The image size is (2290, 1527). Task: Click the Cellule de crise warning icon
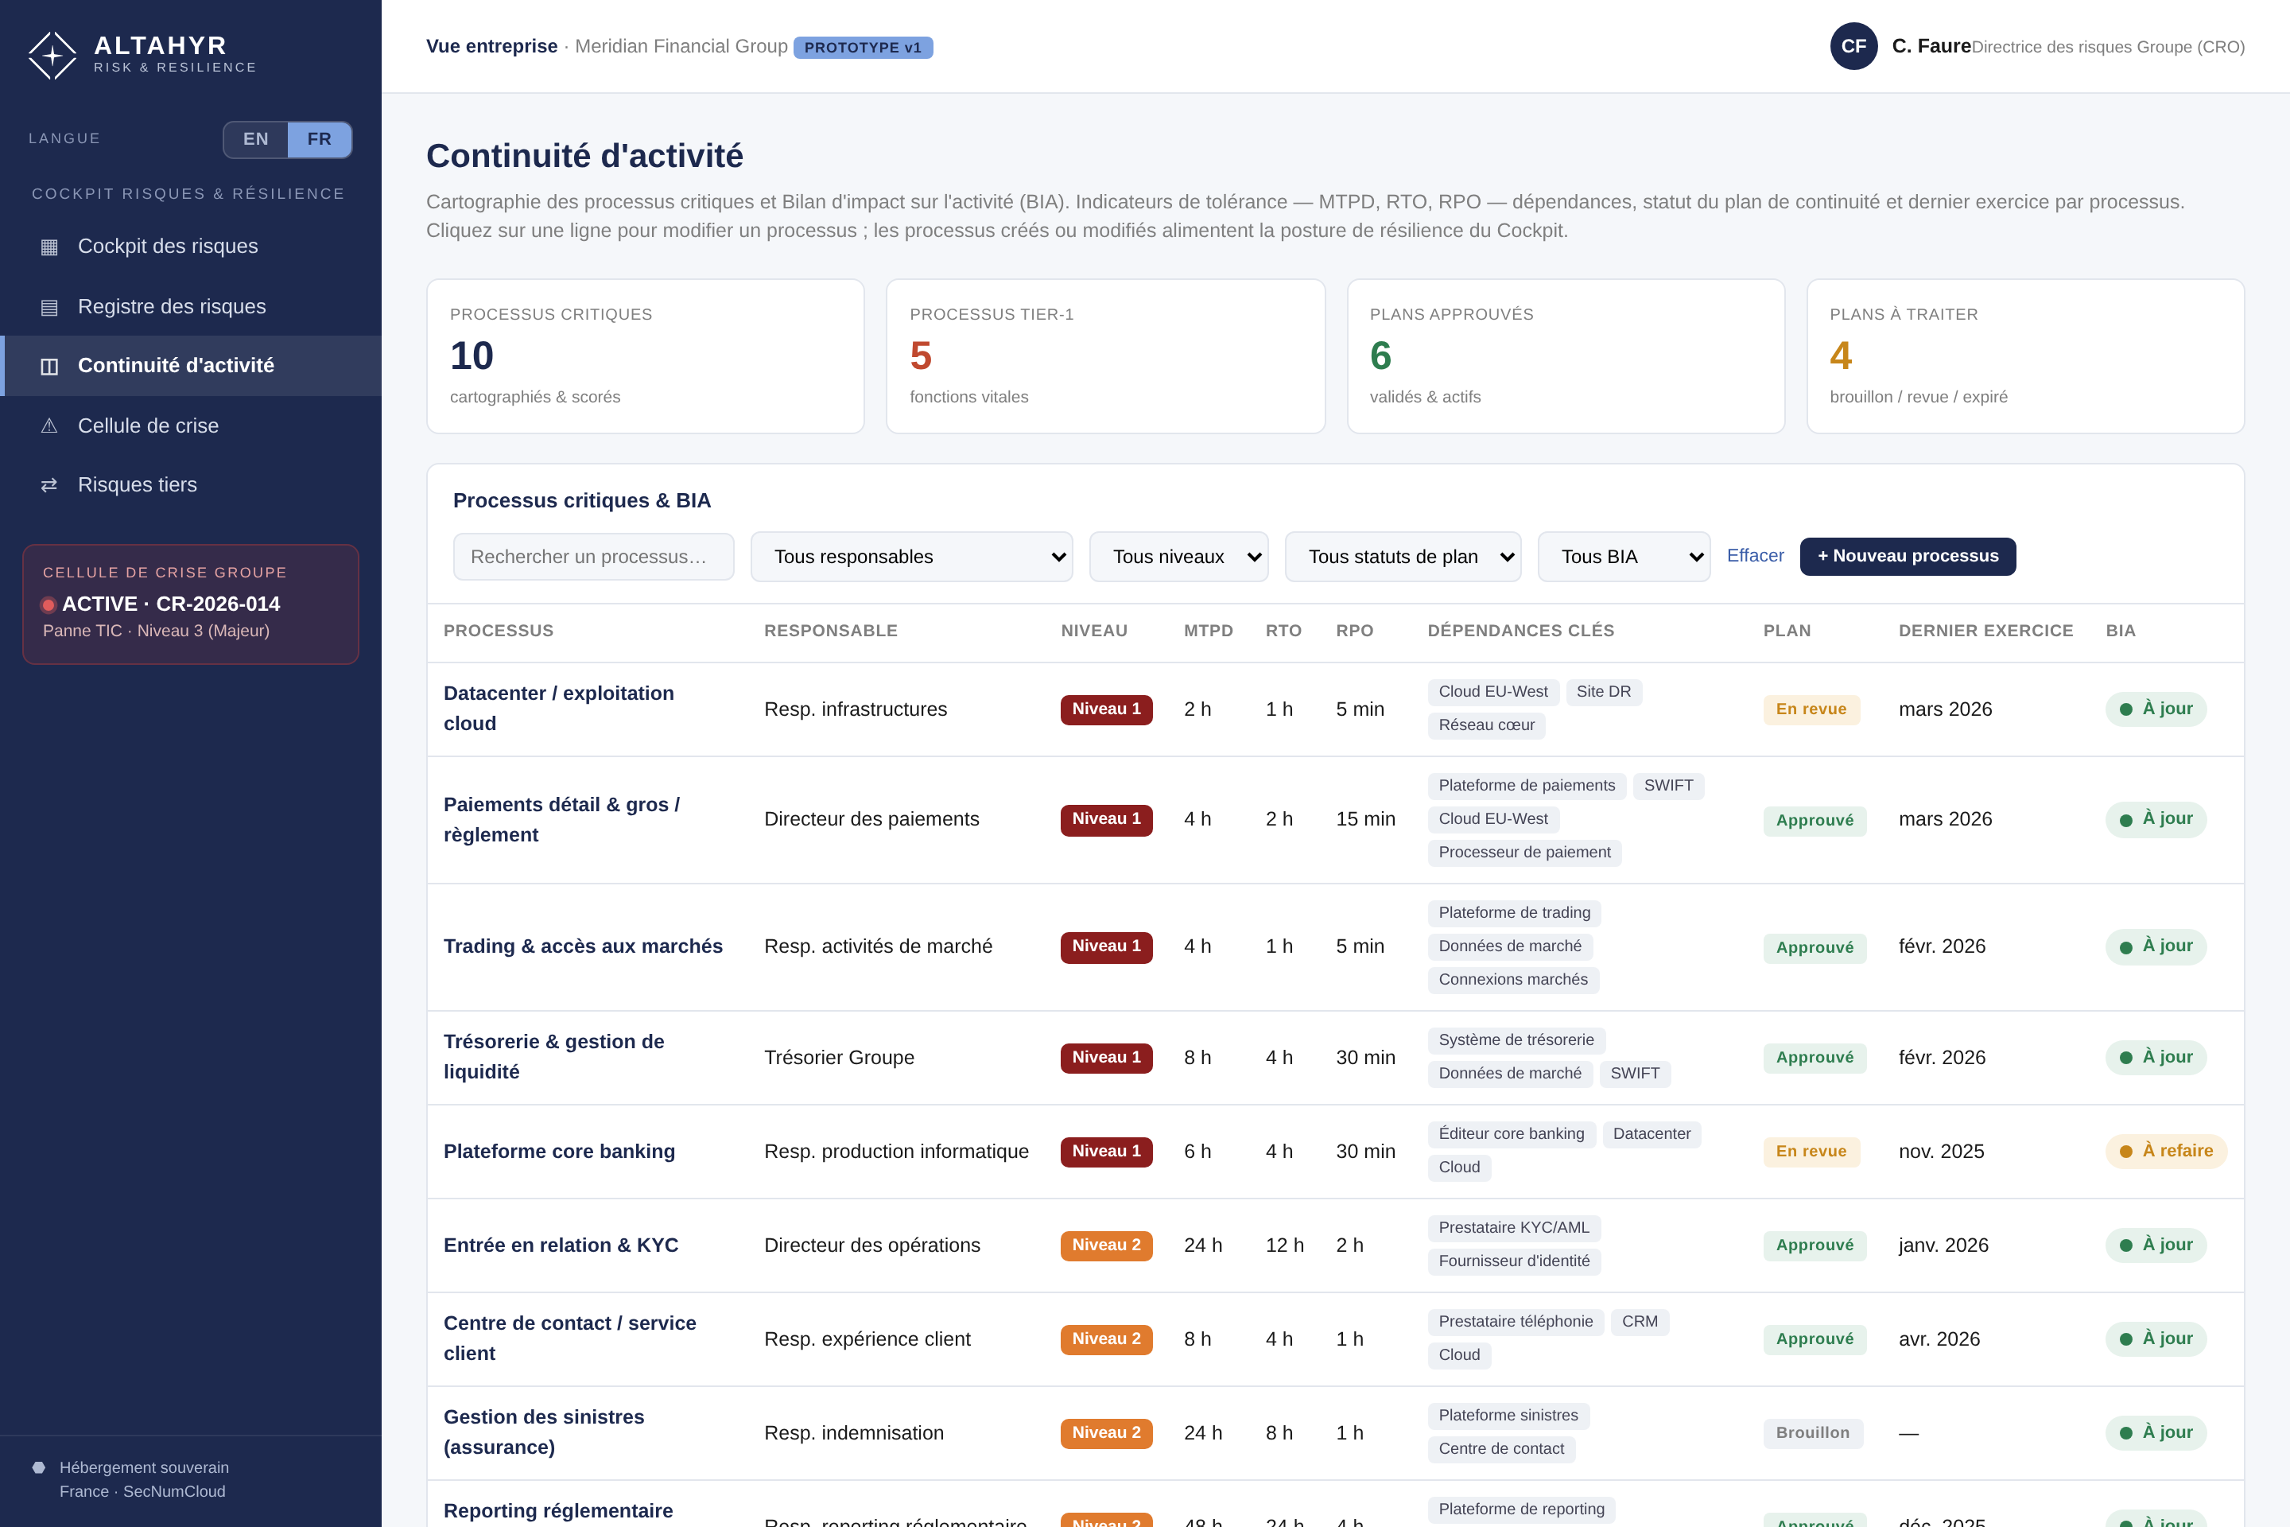click(49, 425)
